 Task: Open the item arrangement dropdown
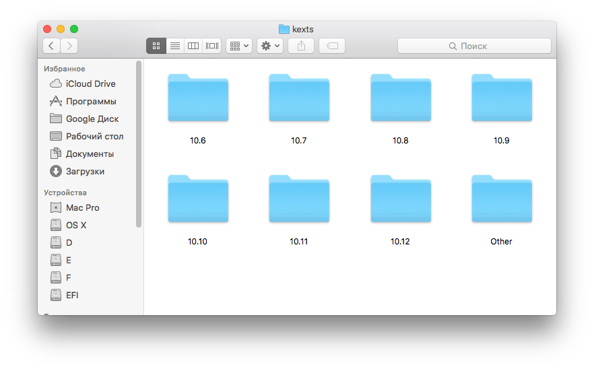[239, 46]
